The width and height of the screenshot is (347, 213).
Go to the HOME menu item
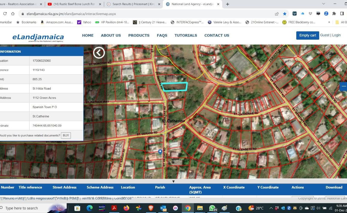87,35
